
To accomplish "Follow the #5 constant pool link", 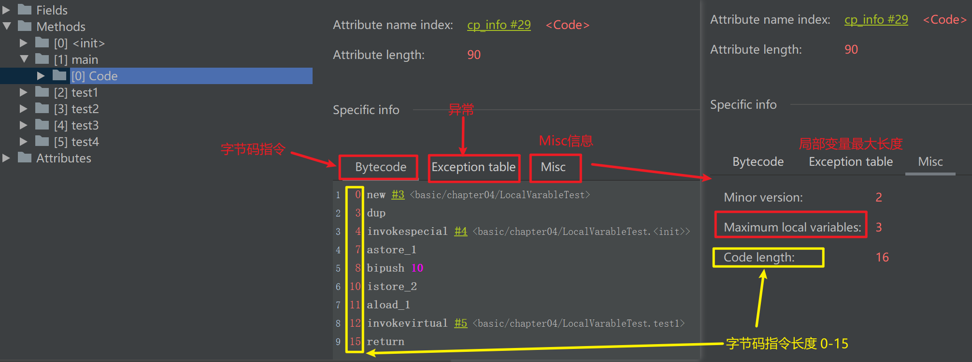I will pos(460,323).
